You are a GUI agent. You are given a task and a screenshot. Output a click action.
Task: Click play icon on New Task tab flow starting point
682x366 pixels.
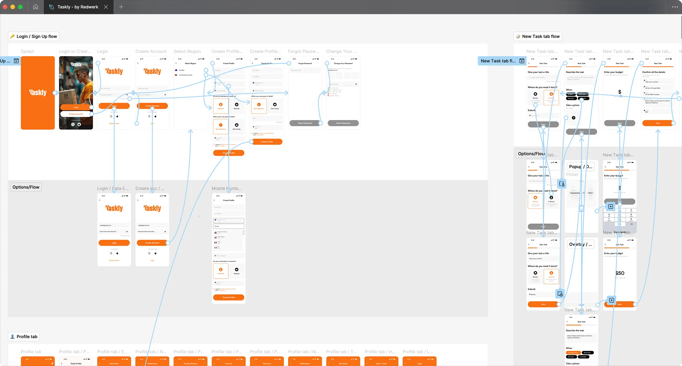522,61
